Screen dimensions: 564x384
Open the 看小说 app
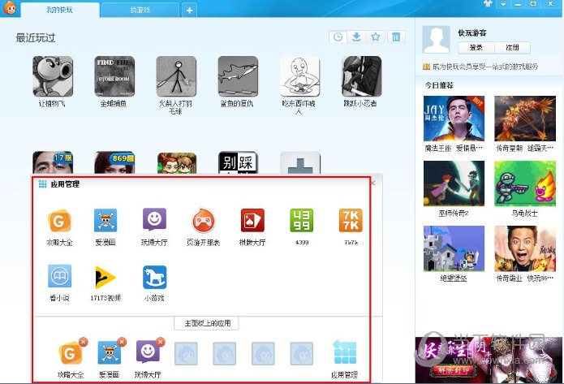pos(59,276)
